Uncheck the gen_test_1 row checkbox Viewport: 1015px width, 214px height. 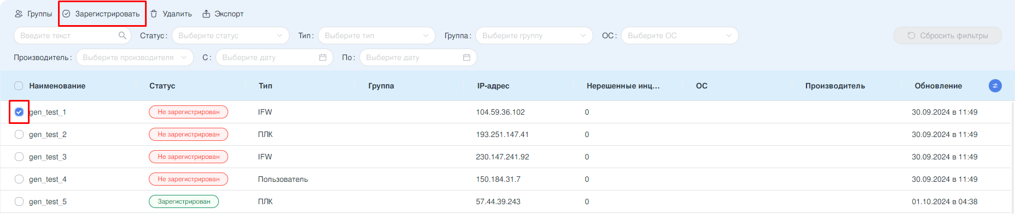click(19, 112)
